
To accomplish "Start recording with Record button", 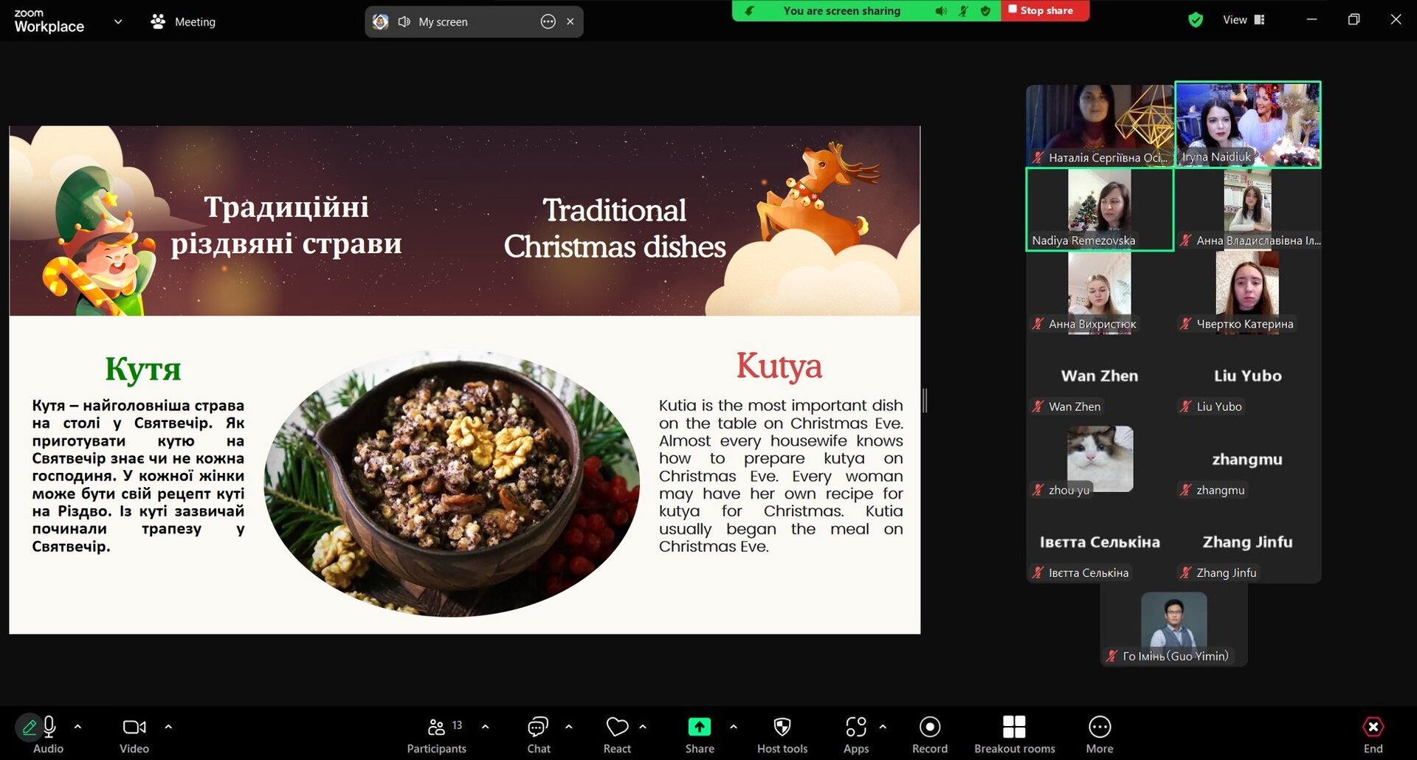I will tap(929, 736).
